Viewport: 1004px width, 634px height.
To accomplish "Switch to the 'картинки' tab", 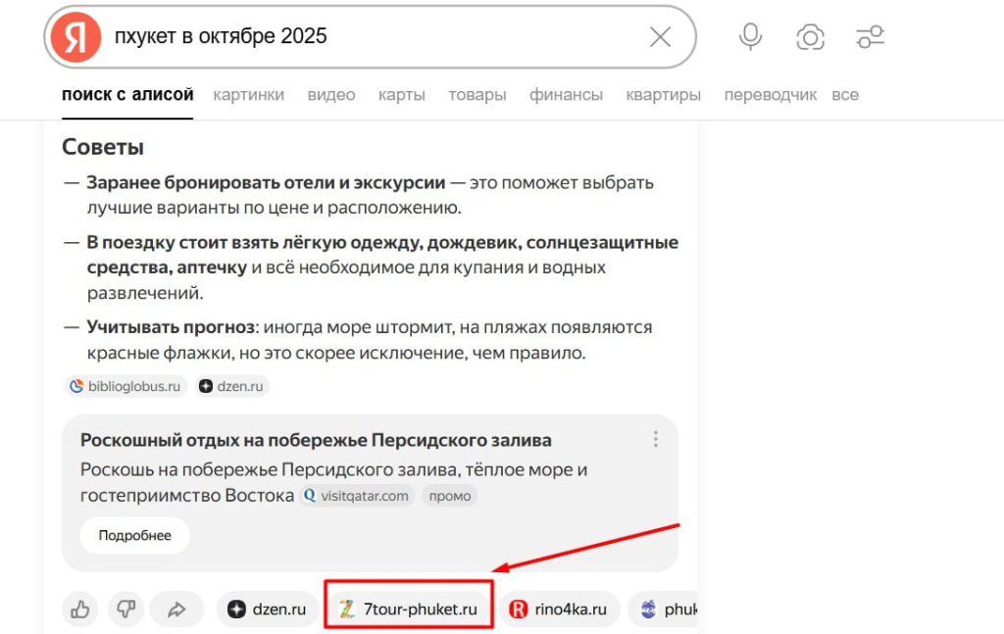I will (248, 95).
